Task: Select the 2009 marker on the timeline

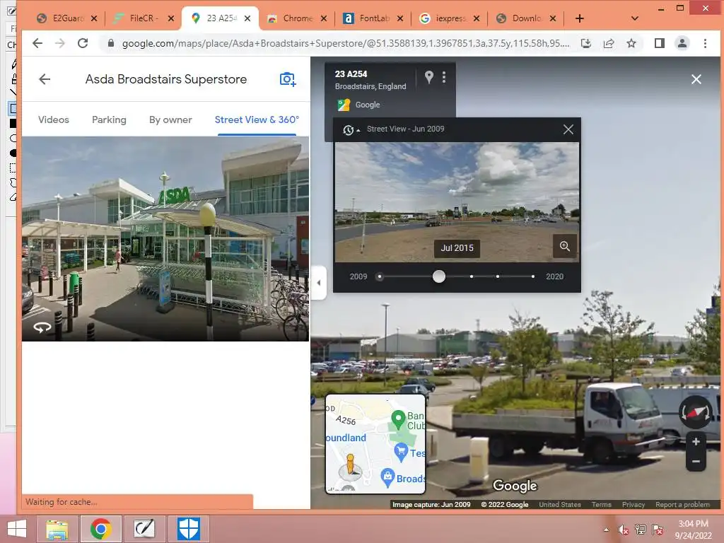Action: [380, 276]
